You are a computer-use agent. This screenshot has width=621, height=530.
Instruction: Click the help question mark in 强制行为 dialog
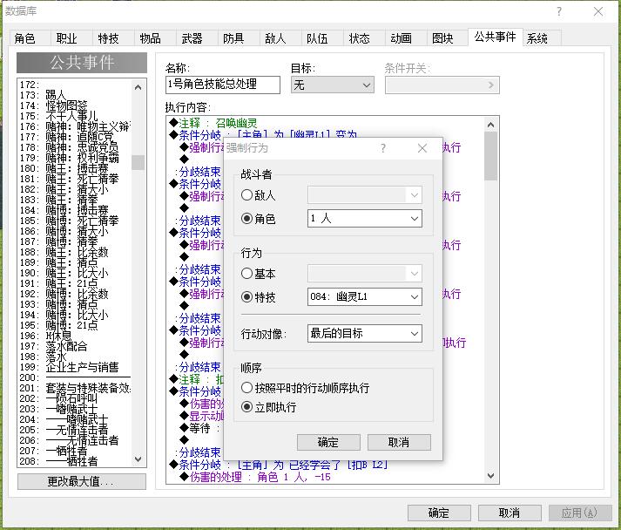coord(383,148)
